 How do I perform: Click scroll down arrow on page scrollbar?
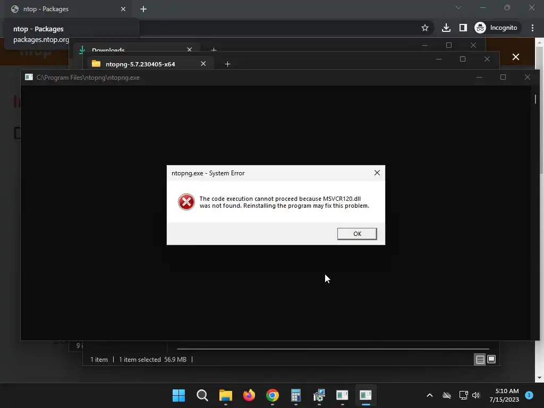pyautogui.click(x=539, y=378)
